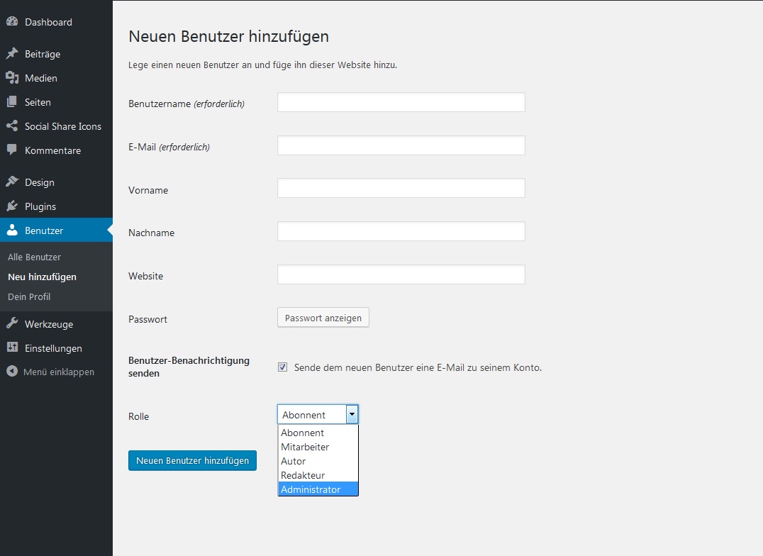The image size is (763, 556).
Task: Choose Abonnent in the role list
Action: pyautogui.click(x=318, y=433)
